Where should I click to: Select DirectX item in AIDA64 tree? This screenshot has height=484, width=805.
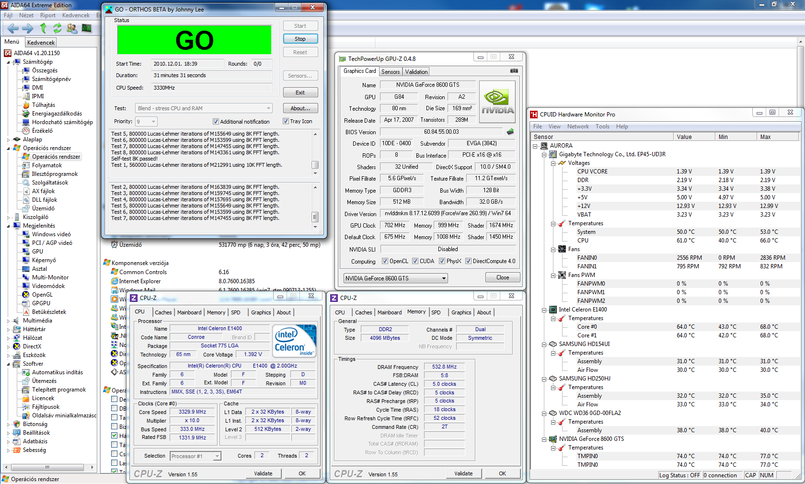(32, 346)
